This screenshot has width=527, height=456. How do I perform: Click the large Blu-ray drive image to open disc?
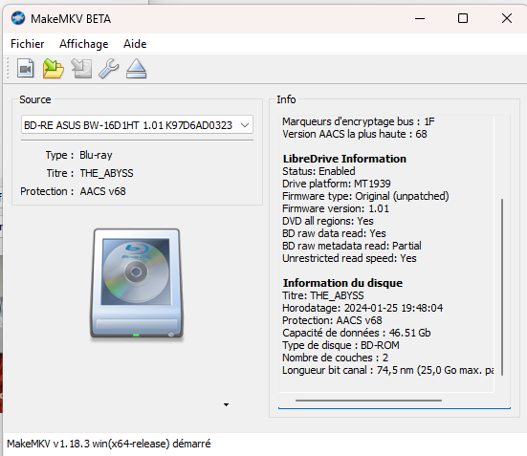tap(137, 284)
